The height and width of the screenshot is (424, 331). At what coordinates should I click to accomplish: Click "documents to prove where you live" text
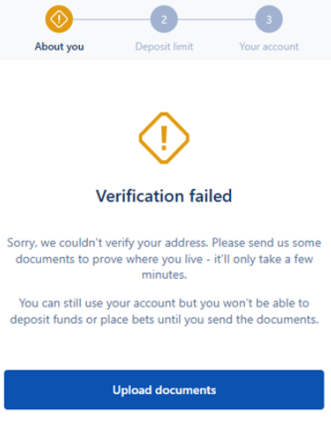(x=109, y=260)
